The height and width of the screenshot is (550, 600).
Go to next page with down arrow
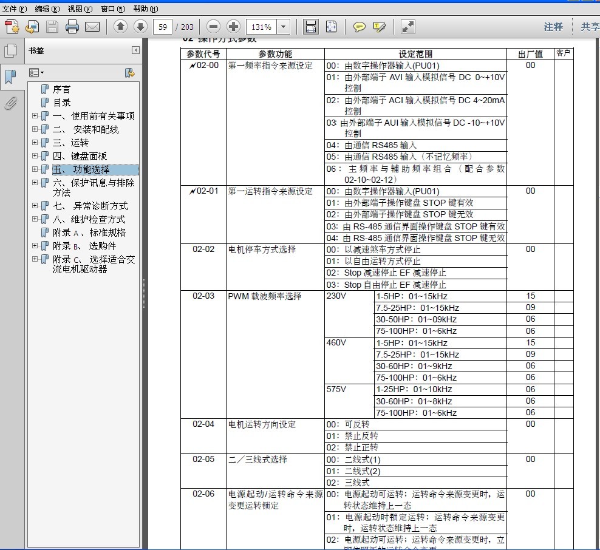click(140, 27)
